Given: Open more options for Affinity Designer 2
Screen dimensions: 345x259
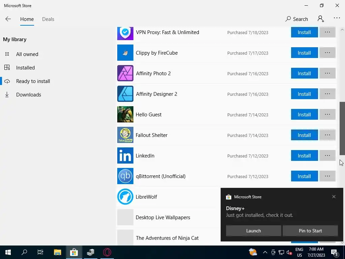Looking at the screenshot, I should click(x=327, y=94).
